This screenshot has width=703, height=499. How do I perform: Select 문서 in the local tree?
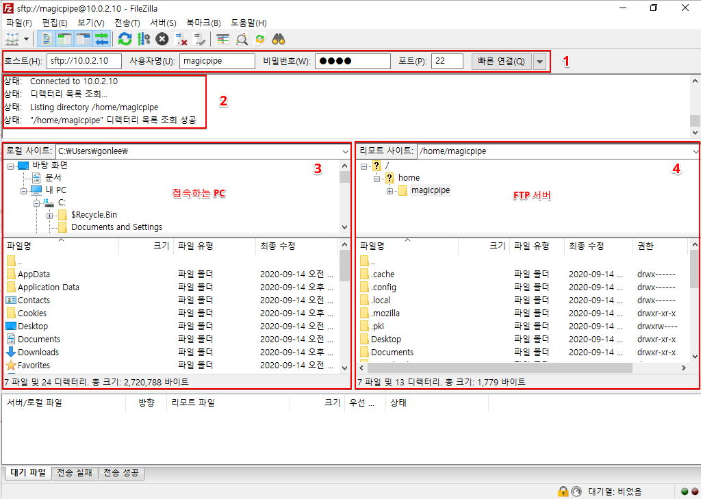(53, 177)
